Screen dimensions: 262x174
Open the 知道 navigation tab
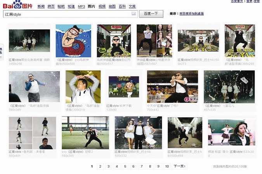[71, 7]
